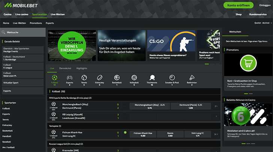
Task: Open the CS:GO esports banner
Action: 171,46
